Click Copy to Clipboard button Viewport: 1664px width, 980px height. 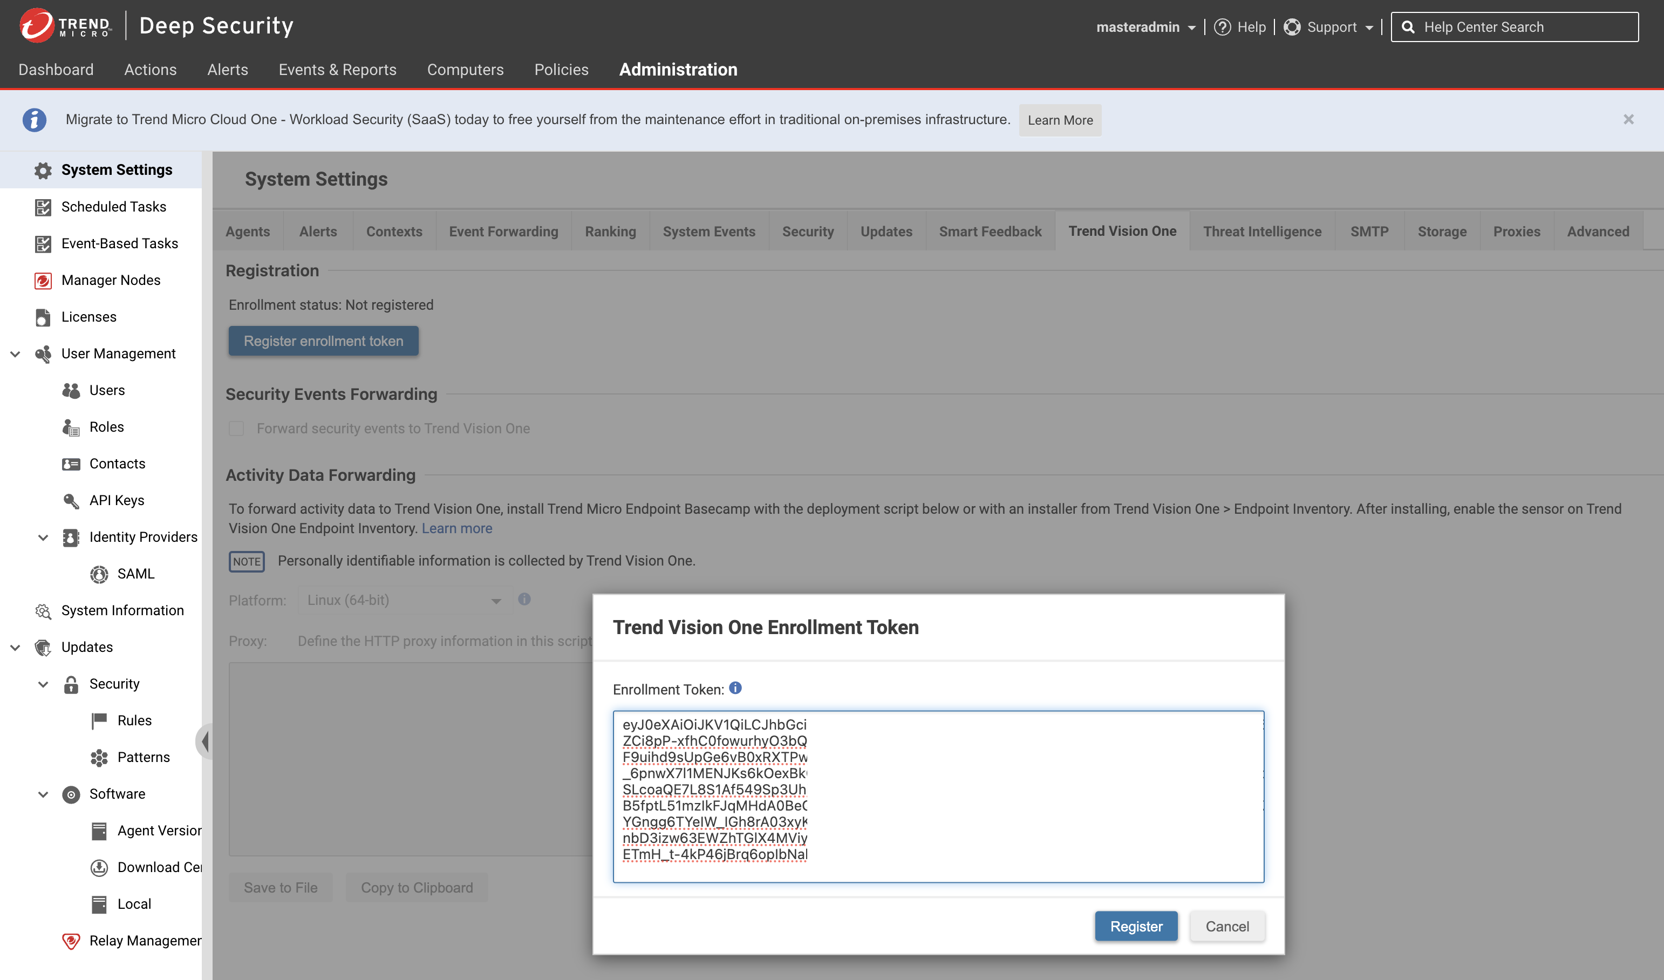click(417, 888)
